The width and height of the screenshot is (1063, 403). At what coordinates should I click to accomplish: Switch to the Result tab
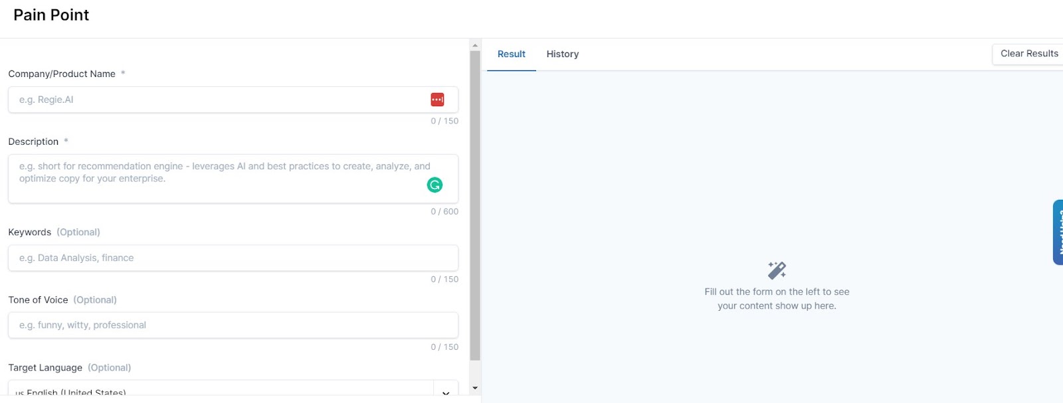(511, 54)
